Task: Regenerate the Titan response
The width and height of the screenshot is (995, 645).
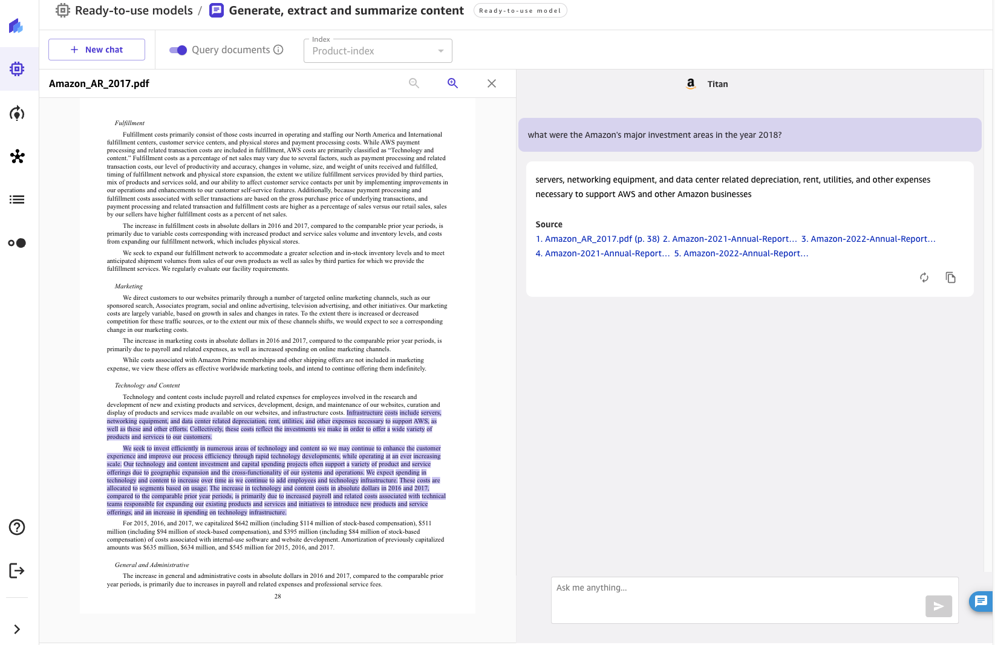Action: pyautogui.click(x=924, y=277)
